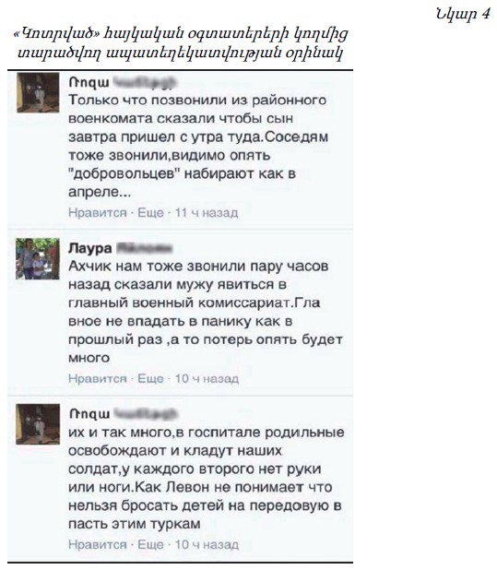Image resolution: width=497 pixels, height=570 pixels.
Task: Expand Еще options on the last comment
Action: click(x=150, y=544)
